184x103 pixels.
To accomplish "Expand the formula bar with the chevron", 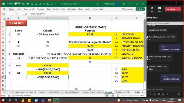I will coord(144,14).
